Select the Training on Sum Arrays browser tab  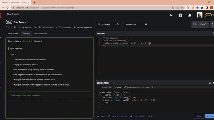pos(14,2)
